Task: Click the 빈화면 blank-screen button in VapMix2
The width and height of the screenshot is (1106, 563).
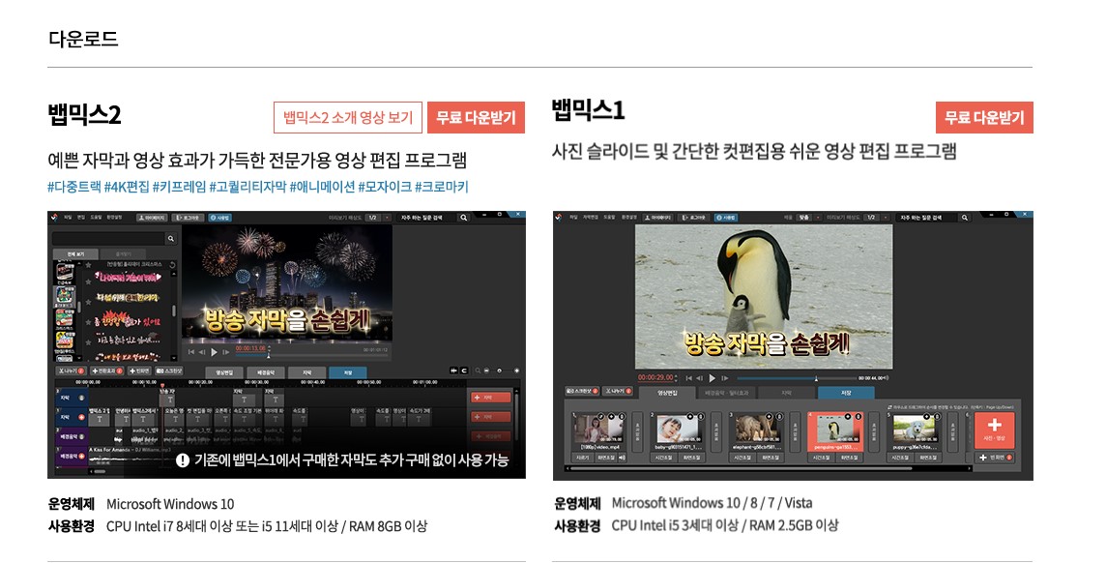Action: click(x=139, y=371)
